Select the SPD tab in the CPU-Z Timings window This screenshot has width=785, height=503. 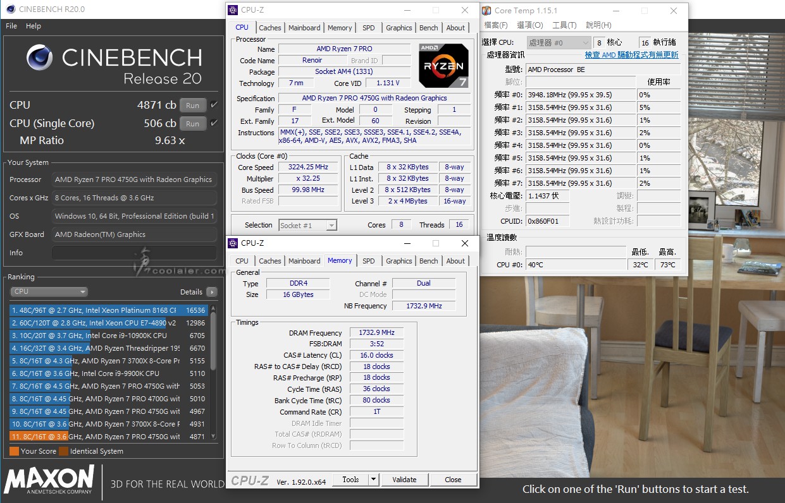(x=368, y=261)
